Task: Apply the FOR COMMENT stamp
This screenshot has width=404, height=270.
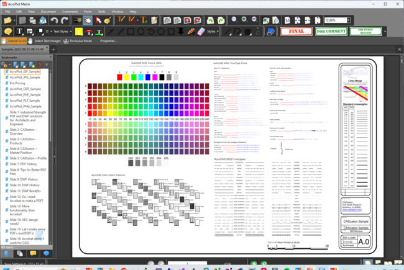Action: pos(331,32)
